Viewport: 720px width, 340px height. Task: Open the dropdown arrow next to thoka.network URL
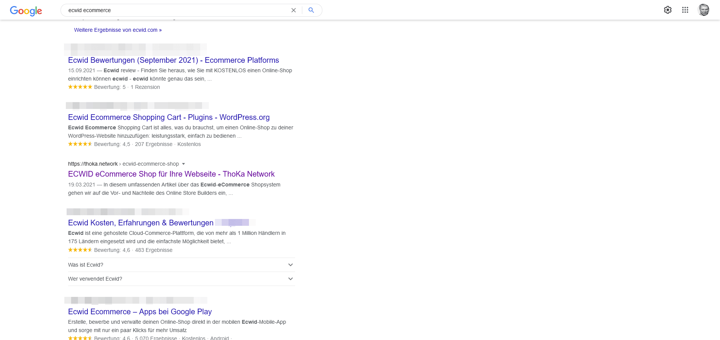pyautogui.click(x=183, y=164)
